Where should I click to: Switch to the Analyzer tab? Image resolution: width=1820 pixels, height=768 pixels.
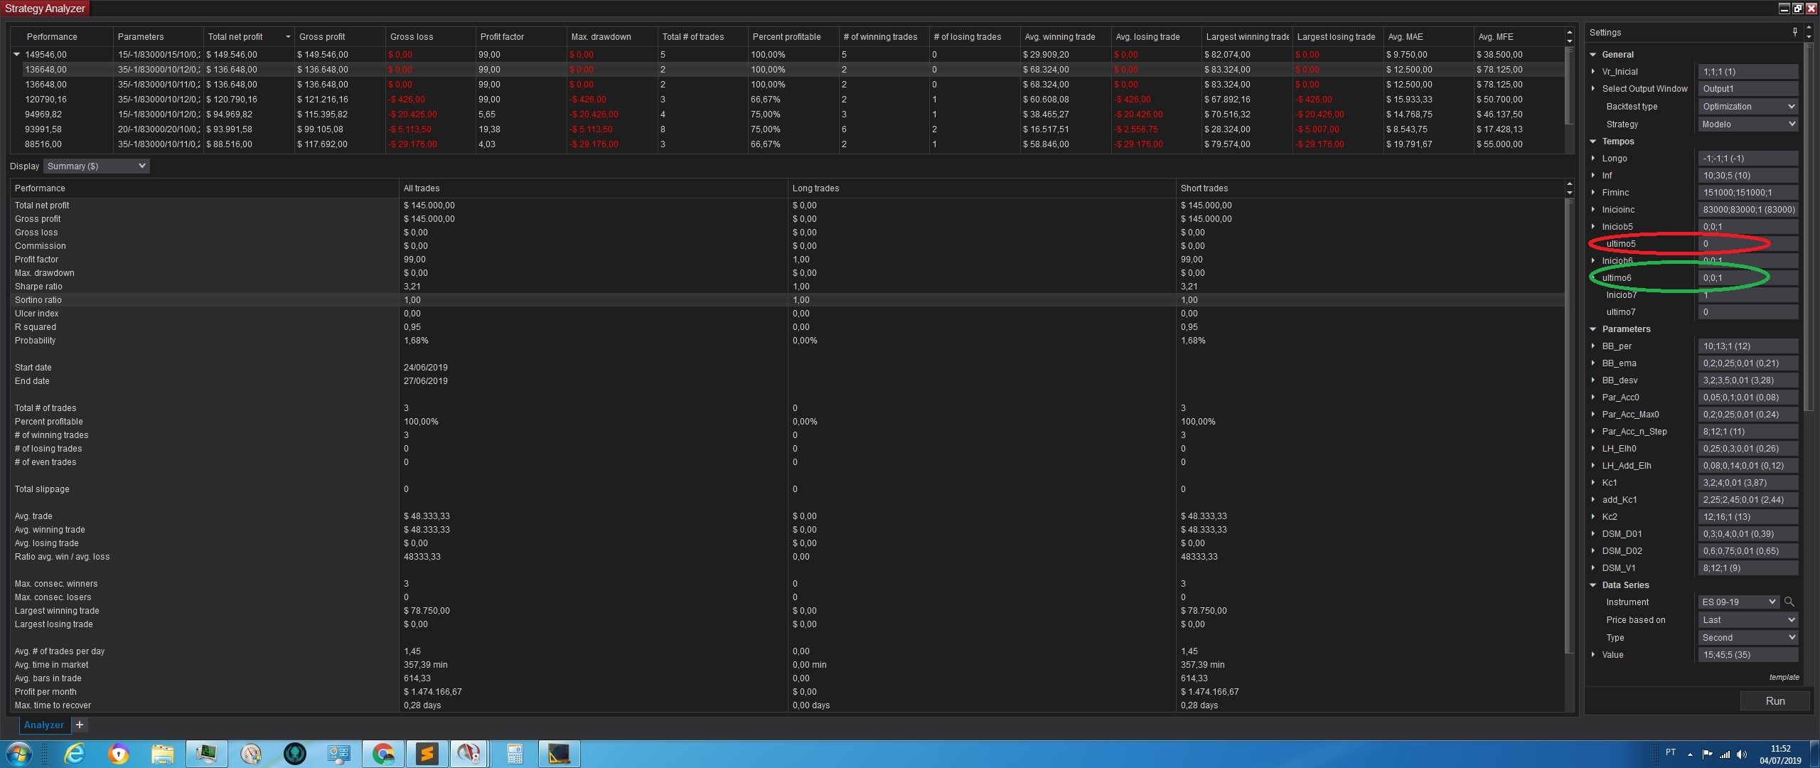tap(44, 725)
